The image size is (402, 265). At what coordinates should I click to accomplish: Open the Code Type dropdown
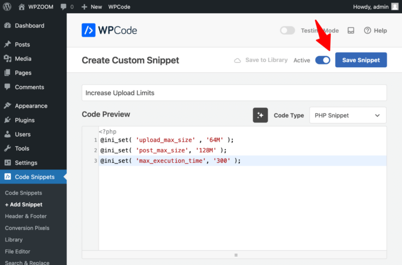(x=348, y=115)
